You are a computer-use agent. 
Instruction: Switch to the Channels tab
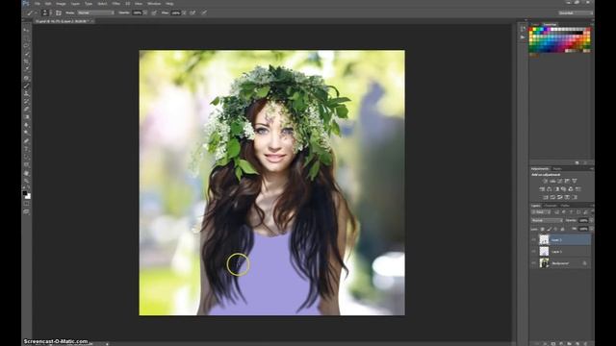click(551, 206)
